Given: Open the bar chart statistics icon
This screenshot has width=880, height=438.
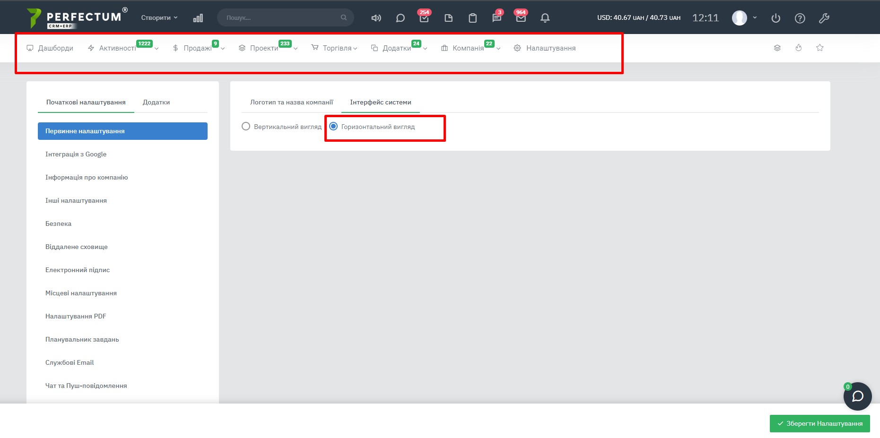Looking at the screenshot, I should click(x=198, y=18).
